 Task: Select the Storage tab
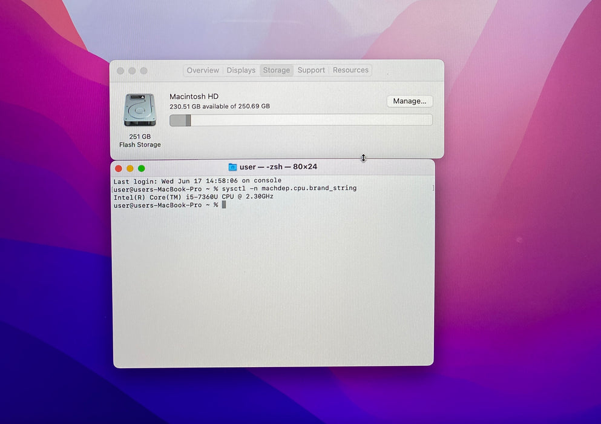click(x=277, y=71)
